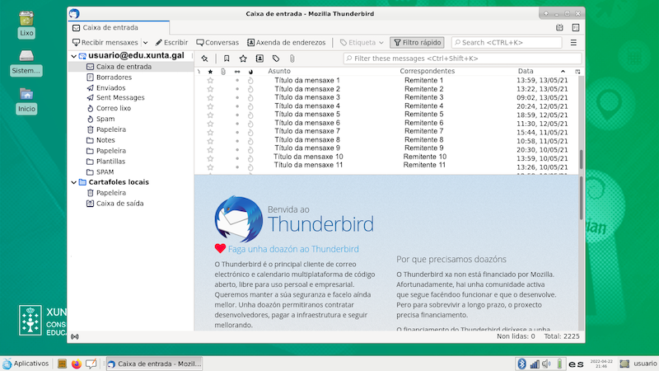Open calendar tab icon in tab bar
Screen dimensions: 659x371
pos(559,27)
